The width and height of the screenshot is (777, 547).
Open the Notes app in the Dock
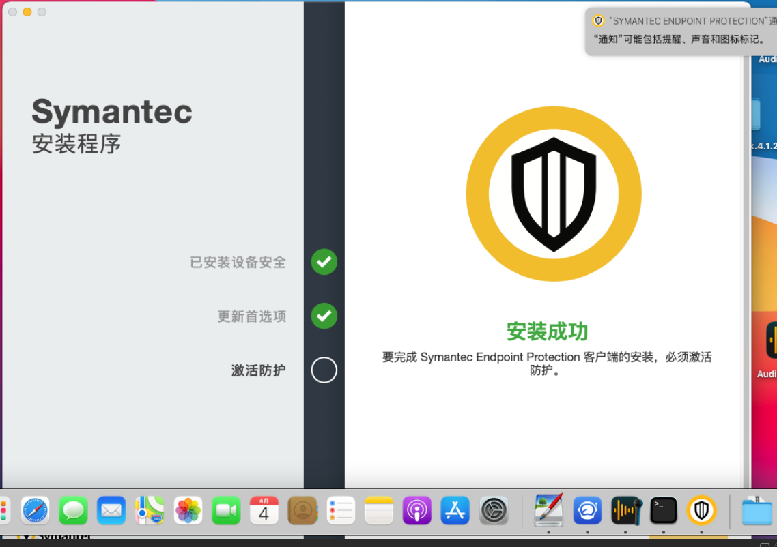point(378,510)
